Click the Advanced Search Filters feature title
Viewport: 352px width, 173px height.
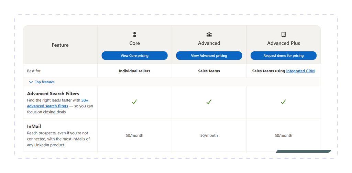pos(53,94)
